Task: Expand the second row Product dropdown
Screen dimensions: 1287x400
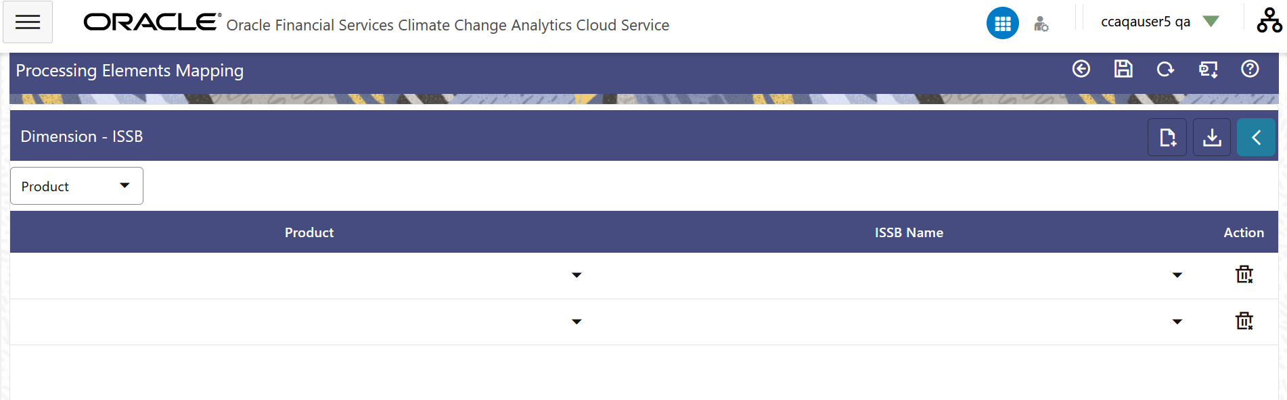Action: pos(577,322)
